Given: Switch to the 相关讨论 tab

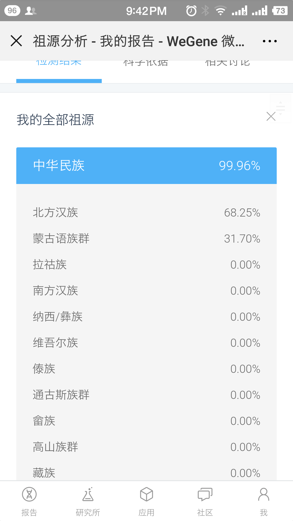Looking at the screenshot, I should click(x=227, y=63).
